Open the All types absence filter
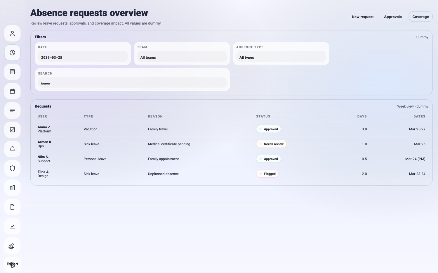438x273 pixels. pyautogui.click(x=281, y=56)
